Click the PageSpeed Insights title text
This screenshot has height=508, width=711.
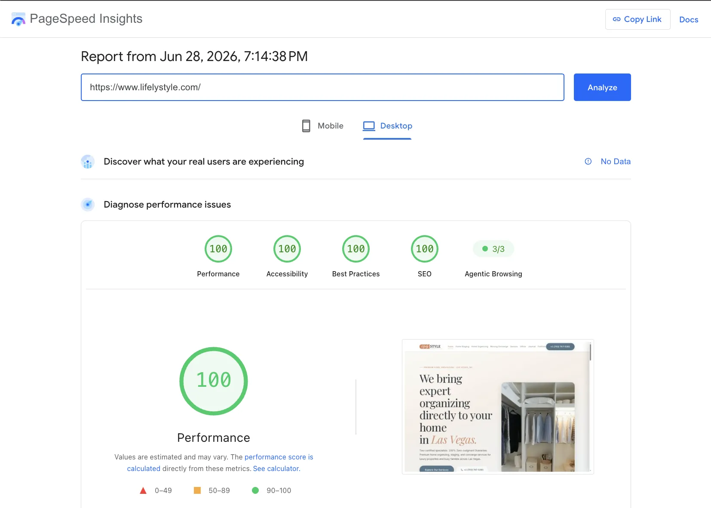tap(86, 19)
